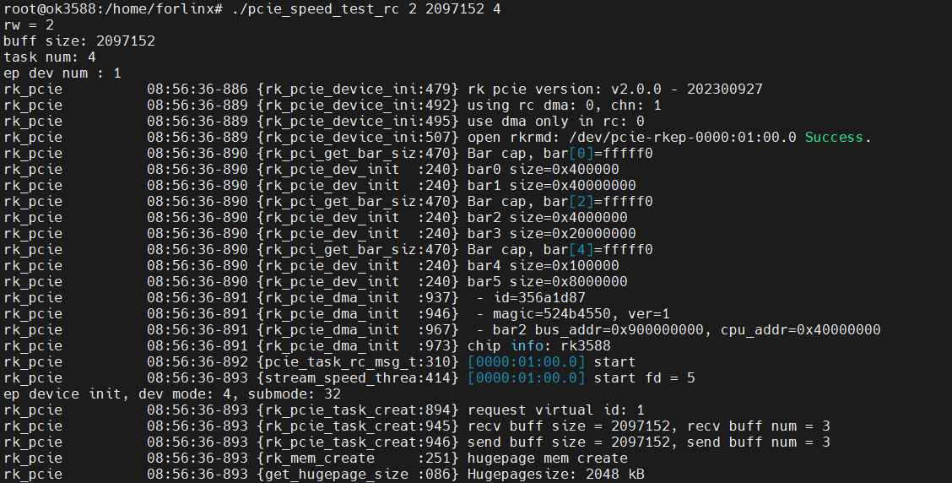Click the green Success text
This screenshot has height=483, width=952.
pos(834,138)
